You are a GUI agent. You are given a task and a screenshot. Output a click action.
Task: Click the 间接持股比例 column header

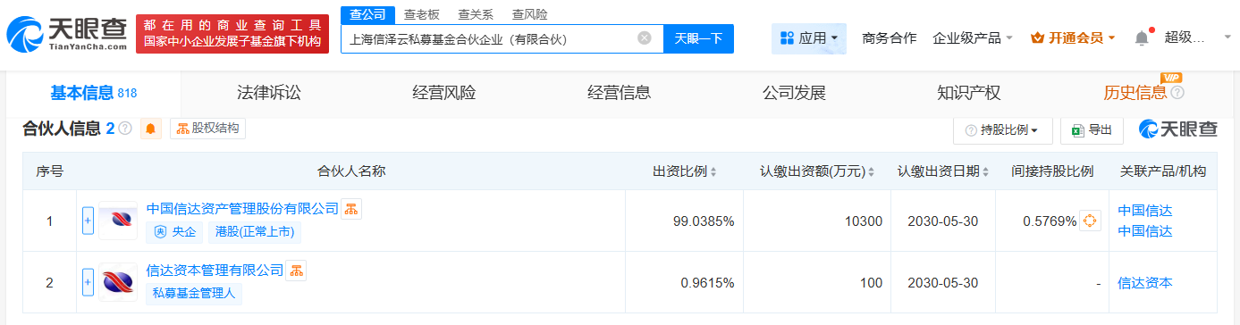(1052, 171)
